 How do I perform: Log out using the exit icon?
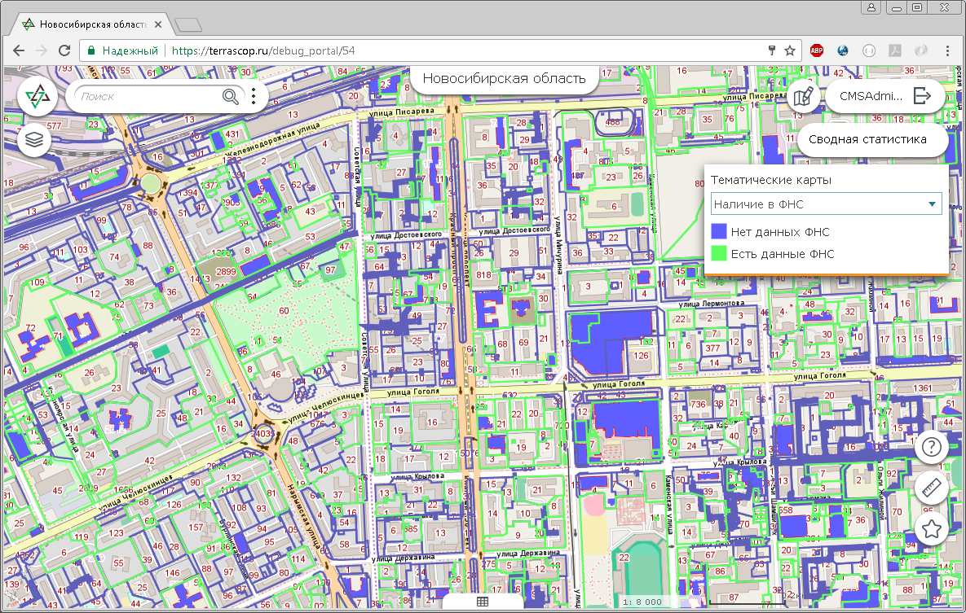tap(922, 96)
